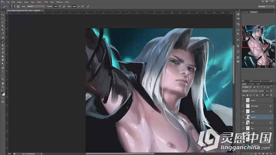Select the Smudge tool

(x=2, y=60)
